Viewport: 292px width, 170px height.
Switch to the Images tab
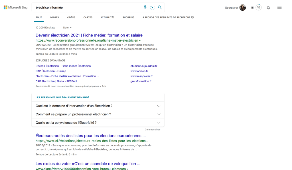click(54, 17)
